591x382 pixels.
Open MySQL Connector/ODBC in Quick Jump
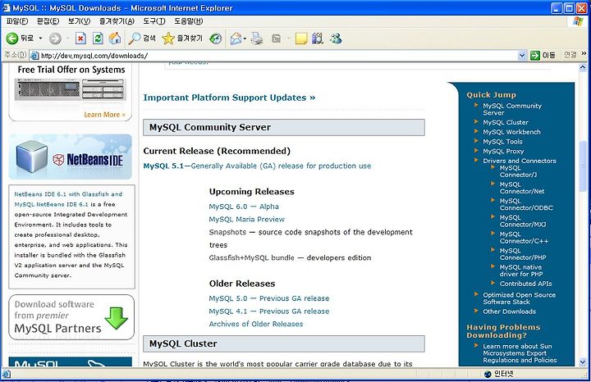tap(526, 204)
